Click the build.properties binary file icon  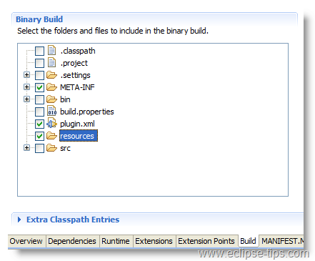click(x=52, y=111)
